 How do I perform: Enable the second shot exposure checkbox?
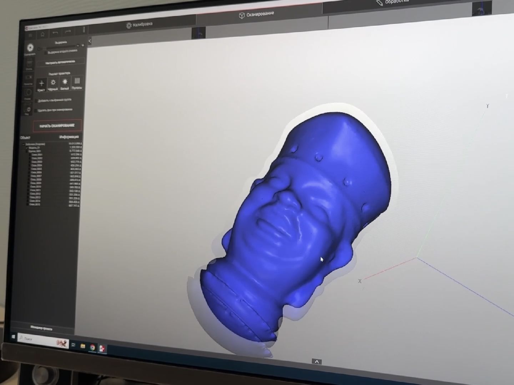46,53
